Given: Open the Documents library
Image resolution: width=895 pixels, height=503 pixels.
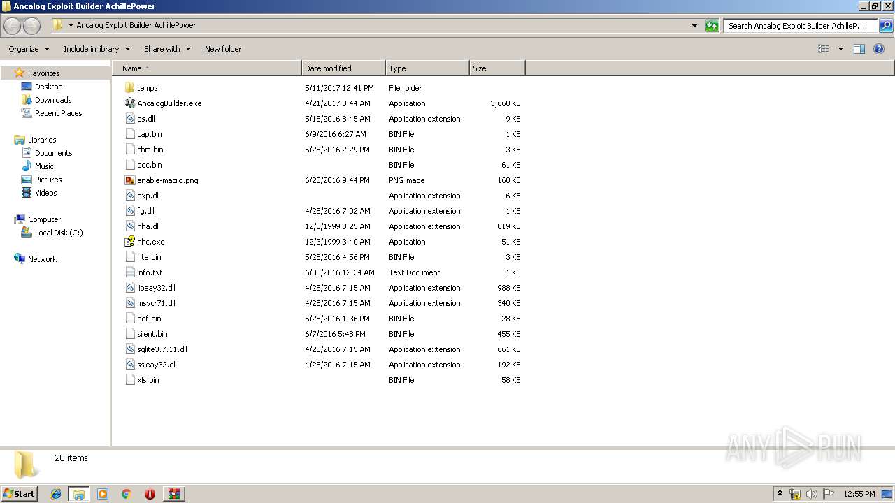Looking at the screenshot, I should (x=53, y=153).
